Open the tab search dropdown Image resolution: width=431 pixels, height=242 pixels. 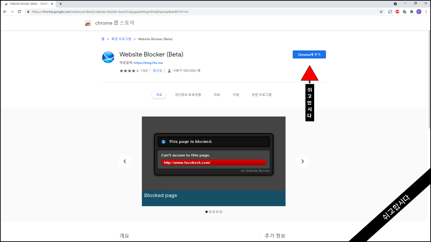(x=395, y=4)
